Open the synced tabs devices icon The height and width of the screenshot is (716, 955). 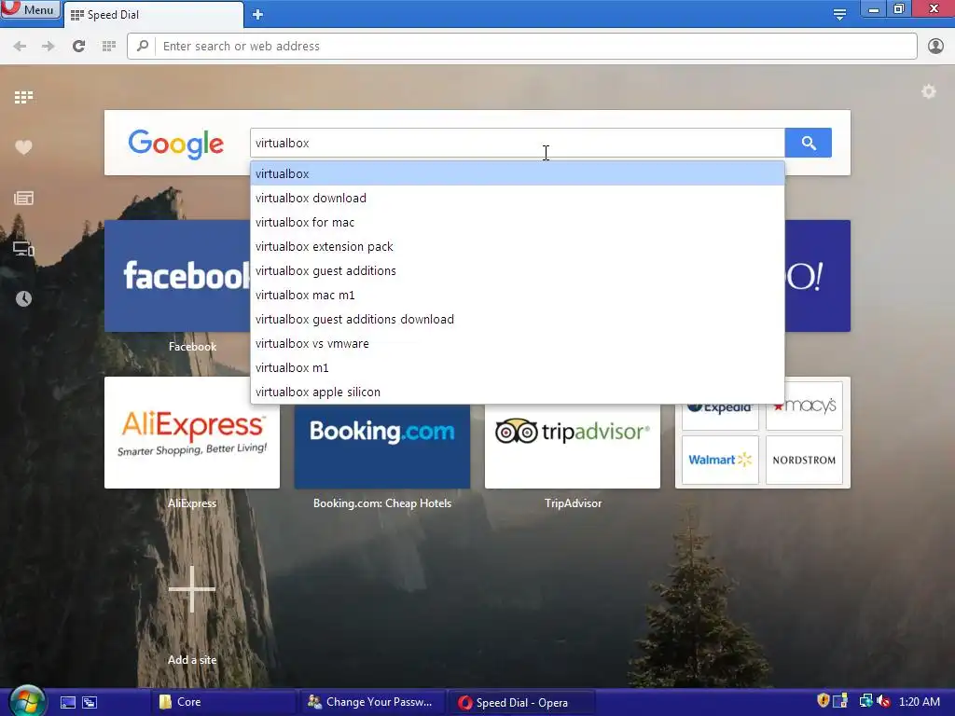(x=23, y=248)
